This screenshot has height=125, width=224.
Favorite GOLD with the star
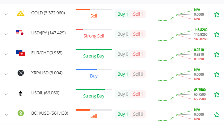[x=217, y=14]
